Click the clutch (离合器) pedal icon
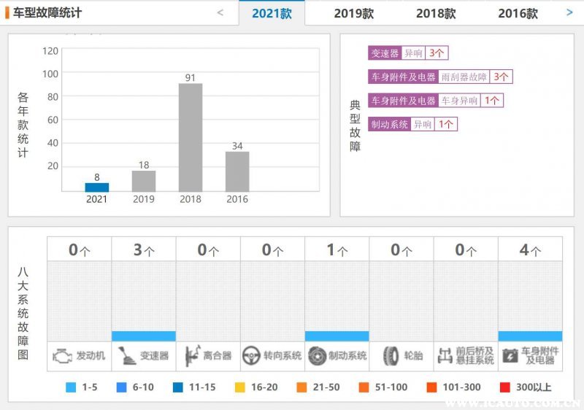 pyautogui.click(x=192, y=356)
